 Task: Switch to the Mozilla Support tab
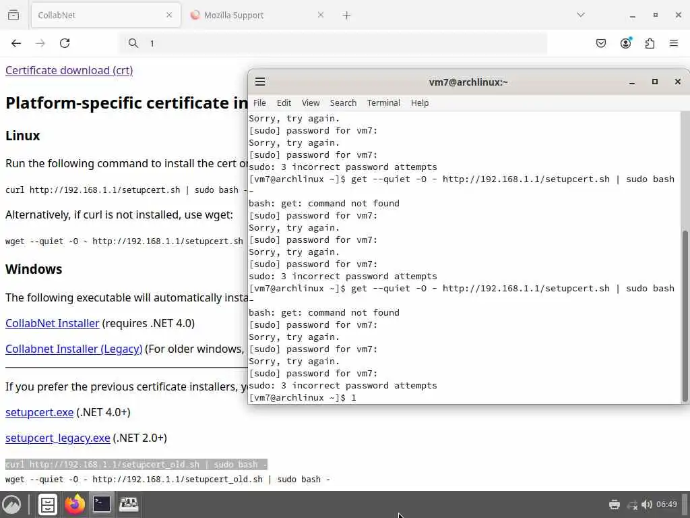pos(257,15)
